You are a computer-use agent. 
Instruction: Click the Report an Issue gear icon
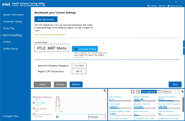[168, 6]
